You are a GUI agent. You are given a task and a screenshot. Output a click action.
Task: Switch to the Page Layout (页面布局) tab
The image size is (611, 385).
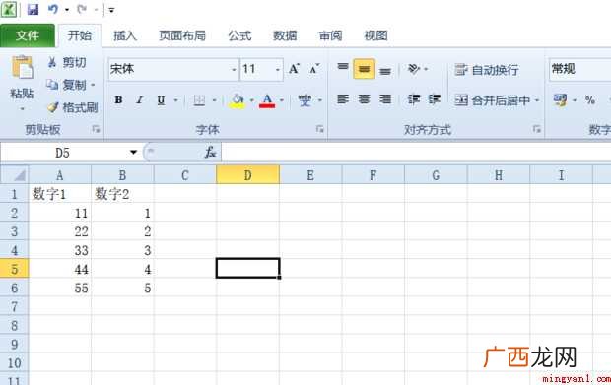pos(182,35)
